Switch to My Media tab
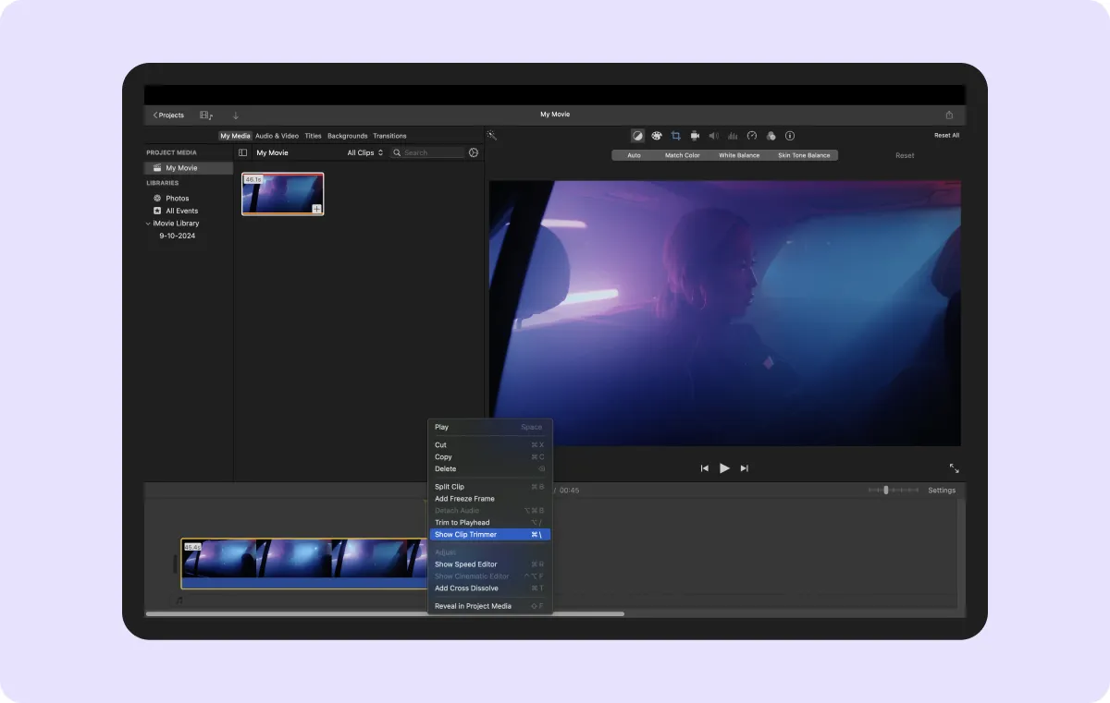 point(235,136)
